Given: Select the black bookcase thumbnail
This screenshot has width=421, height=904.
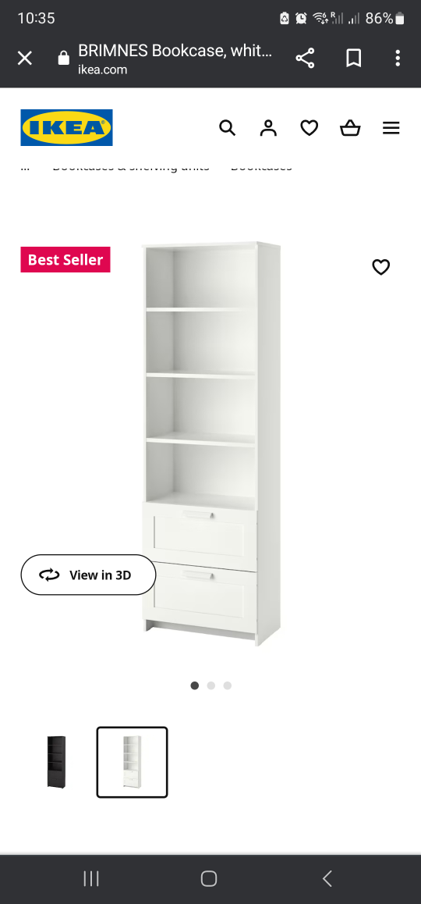Looking at the screenshot, I should point(56,762).
